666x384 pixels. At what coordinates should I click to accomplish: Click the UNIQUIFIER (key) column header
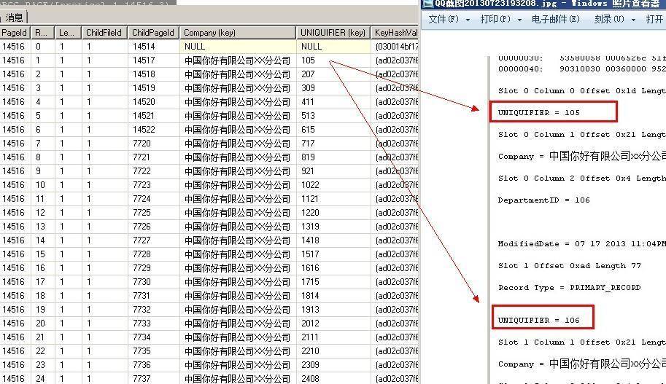click(x=333, y=33)
